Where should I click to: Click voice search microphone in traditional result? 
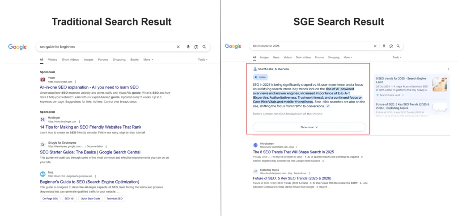click(x=188, y=46)
